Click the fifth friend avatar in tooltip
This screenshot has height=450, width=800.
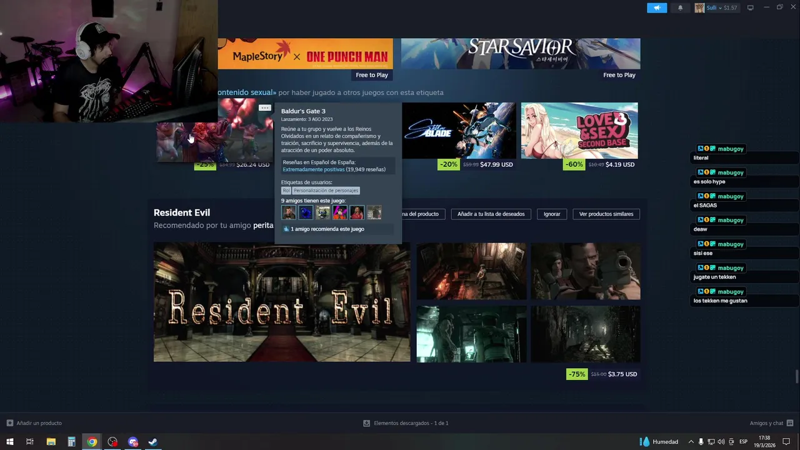coord(356,212)
